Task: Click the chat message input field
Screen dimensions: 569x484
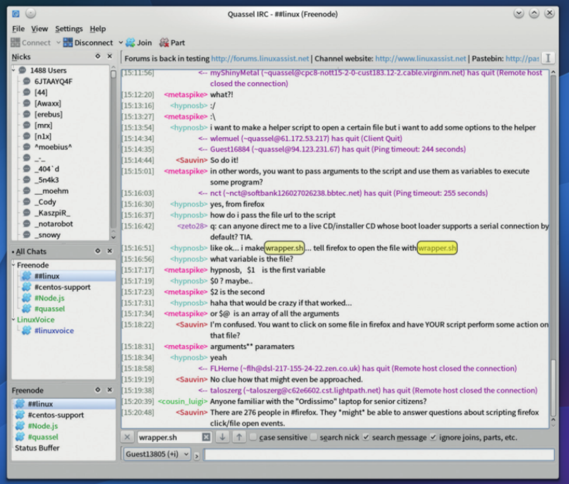Action: (x=379, y=454)
